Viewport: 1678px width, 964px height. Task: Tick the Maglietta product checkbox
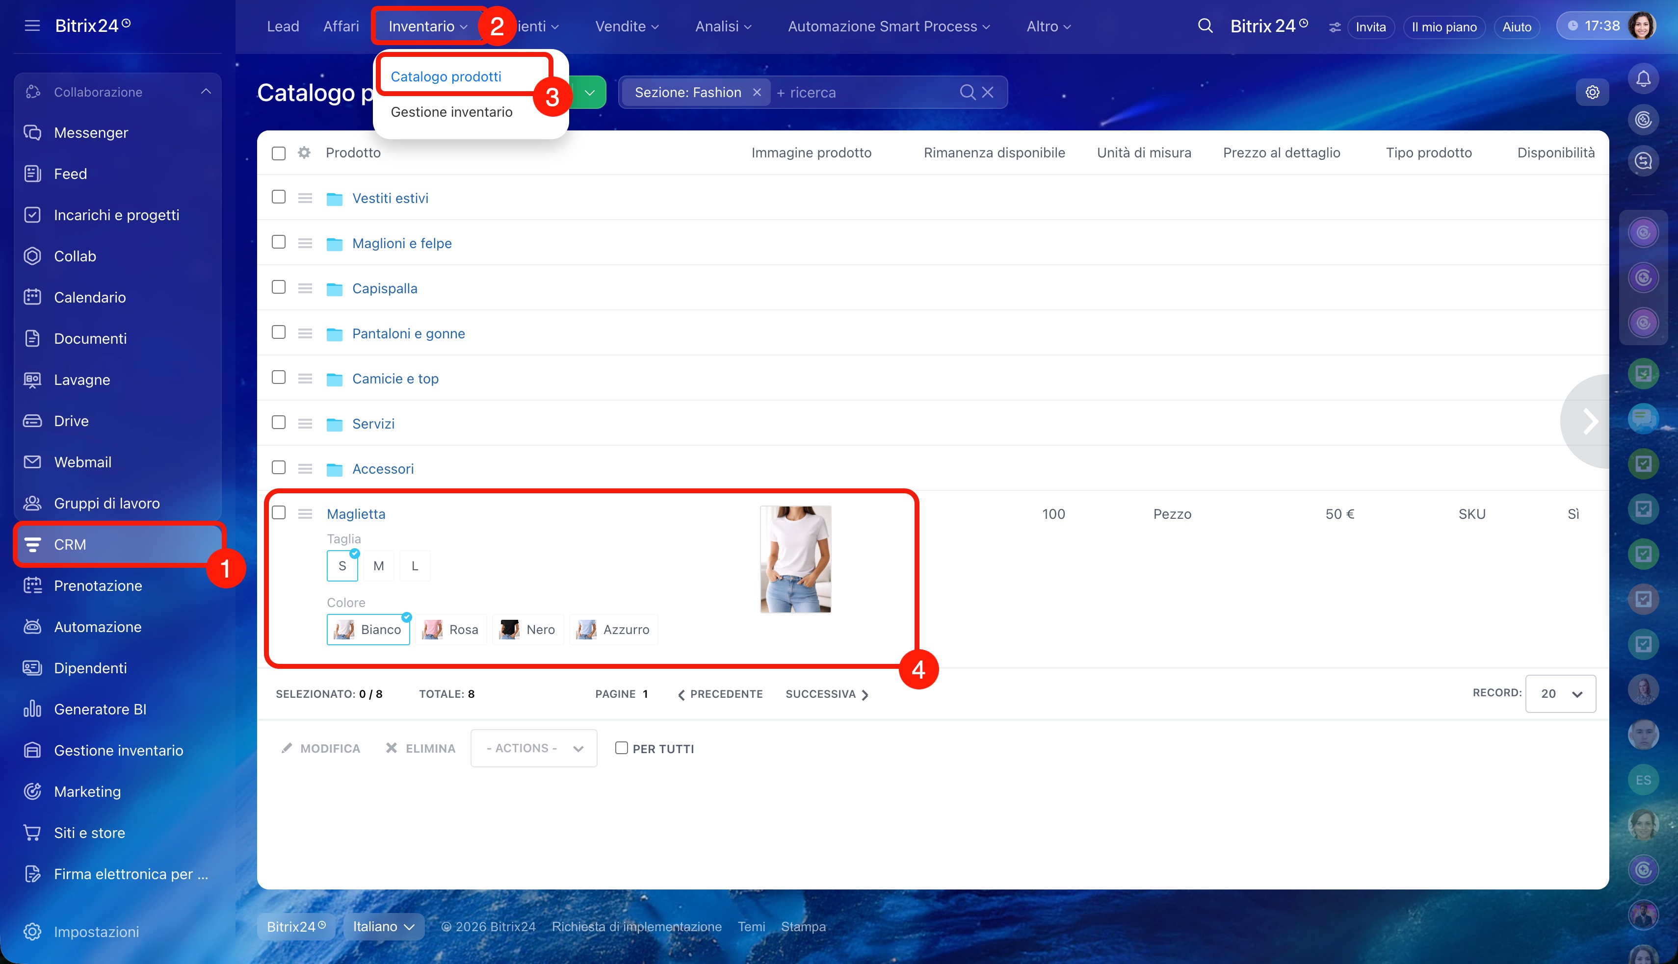coord(279,513)
